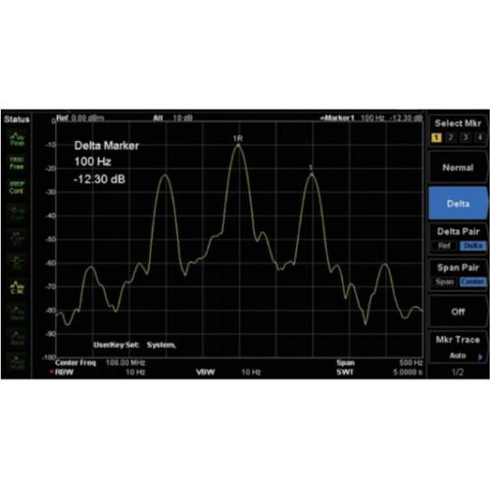Click the RBW value 10 Hz
This screenshot has height=490, width=490.
(x=135, y=372)
